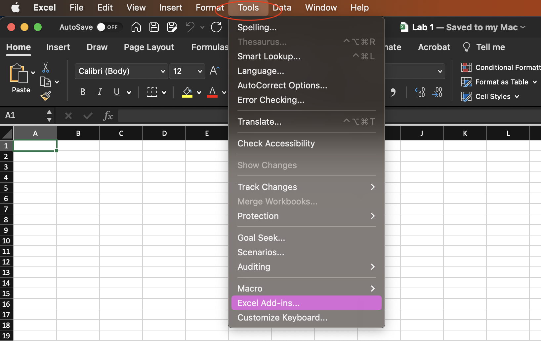The image size is (541, 341).
Task: Toggle the AutoSave switch on
Action: coord(107,27)
